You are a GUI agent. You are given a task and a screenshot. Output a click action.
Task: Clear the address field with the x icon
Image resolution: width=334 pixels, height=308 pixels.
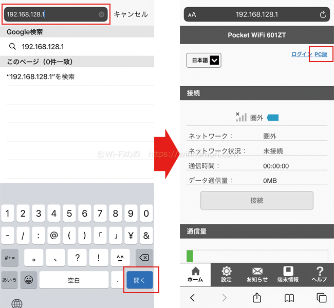pyautogui.click(x=101, y=14)
